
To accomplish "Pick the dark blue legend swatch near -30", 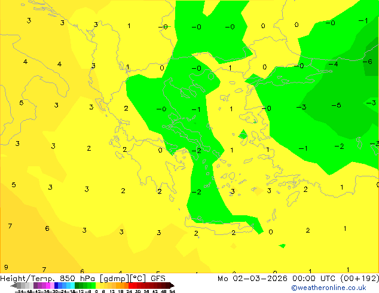I will 56,285.
